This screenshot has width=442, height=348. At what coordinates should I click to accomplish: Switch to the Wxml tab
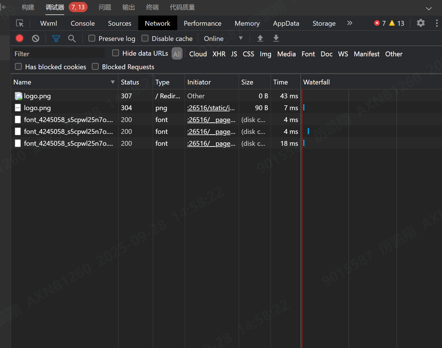[x=49, y=23]
